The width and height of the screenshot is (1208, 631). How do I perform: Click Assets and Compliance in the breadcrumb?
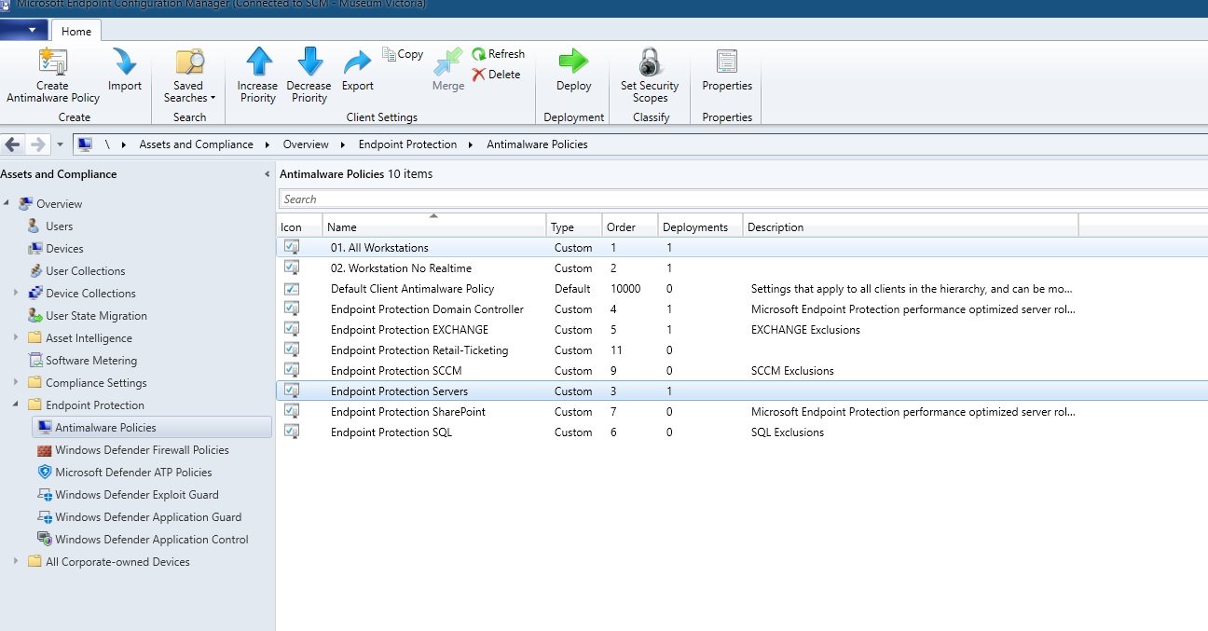point(196,144)
